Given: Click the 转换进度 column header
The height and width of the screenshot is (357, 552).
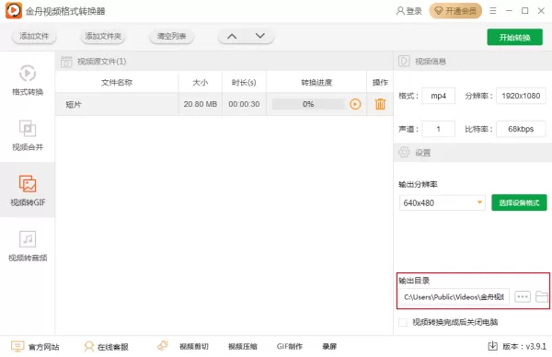Looking at the screenshot, I should 316,83.
